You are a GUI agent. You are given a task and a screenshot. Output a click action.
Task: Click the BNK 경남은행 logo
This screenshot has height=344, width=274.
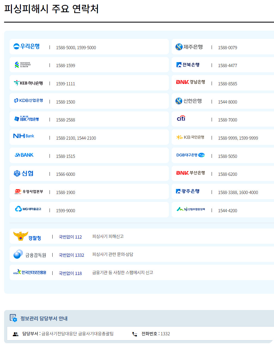coord(191,82)
